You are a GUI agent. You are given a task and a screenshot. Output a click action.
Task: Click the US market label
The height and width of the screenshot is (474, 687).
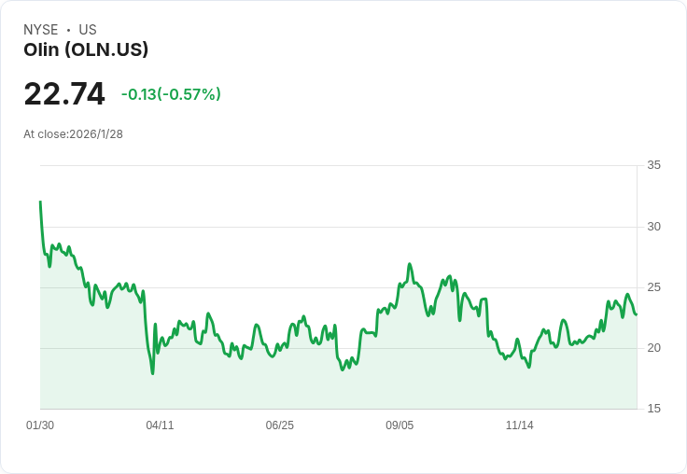pos(88,30)
